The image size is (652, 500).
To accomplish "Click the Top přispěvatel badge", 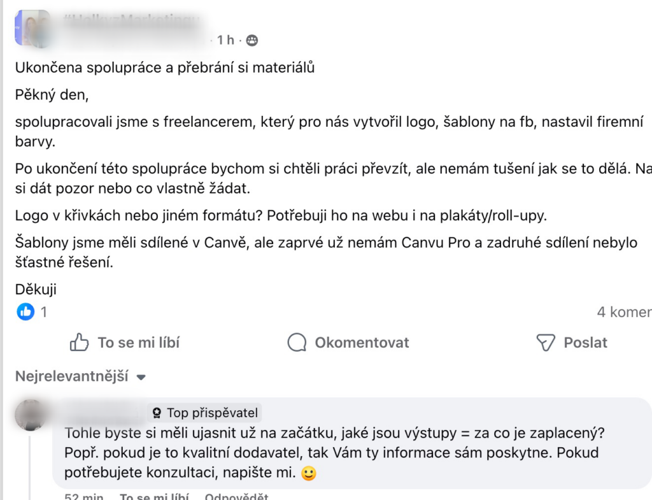I will tap(204, 413).
